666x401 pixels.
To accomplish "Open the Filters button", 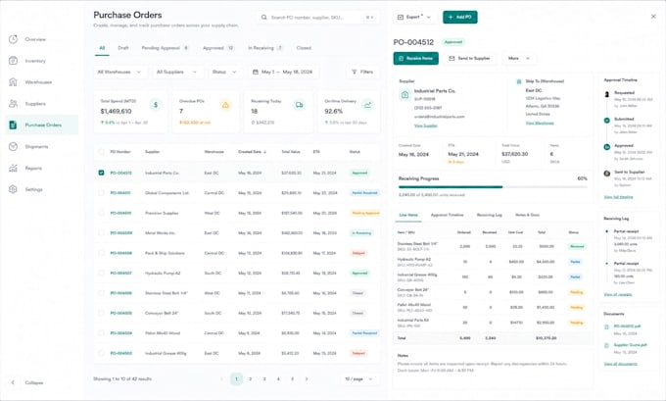I will (362, 72).
